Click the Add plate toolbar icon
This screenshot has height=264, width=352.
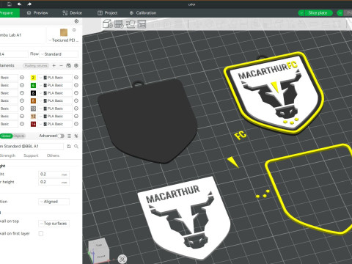pyautogui.click(x=119, y=24)
